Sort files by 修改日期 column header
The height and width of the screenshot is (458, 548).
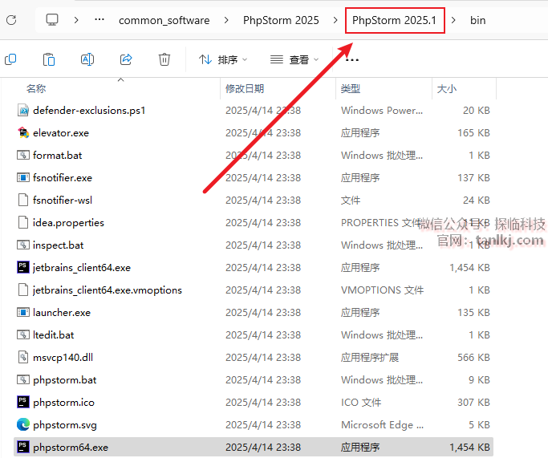(x=245, y=88)
